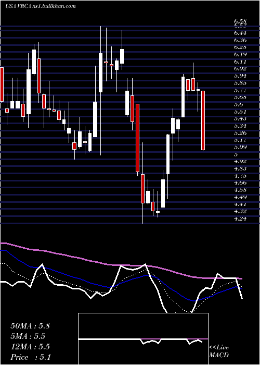Click the 5.68 price axis label
The width and height of the screenshot is (260, 365).
click(x=240, y=98)
